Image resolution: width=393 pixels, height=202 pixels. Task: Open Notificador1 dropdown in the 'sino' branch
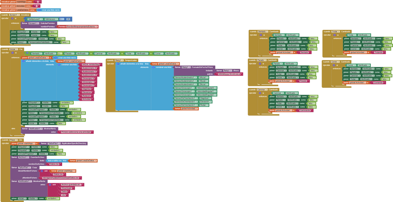(x=35, y=128)
